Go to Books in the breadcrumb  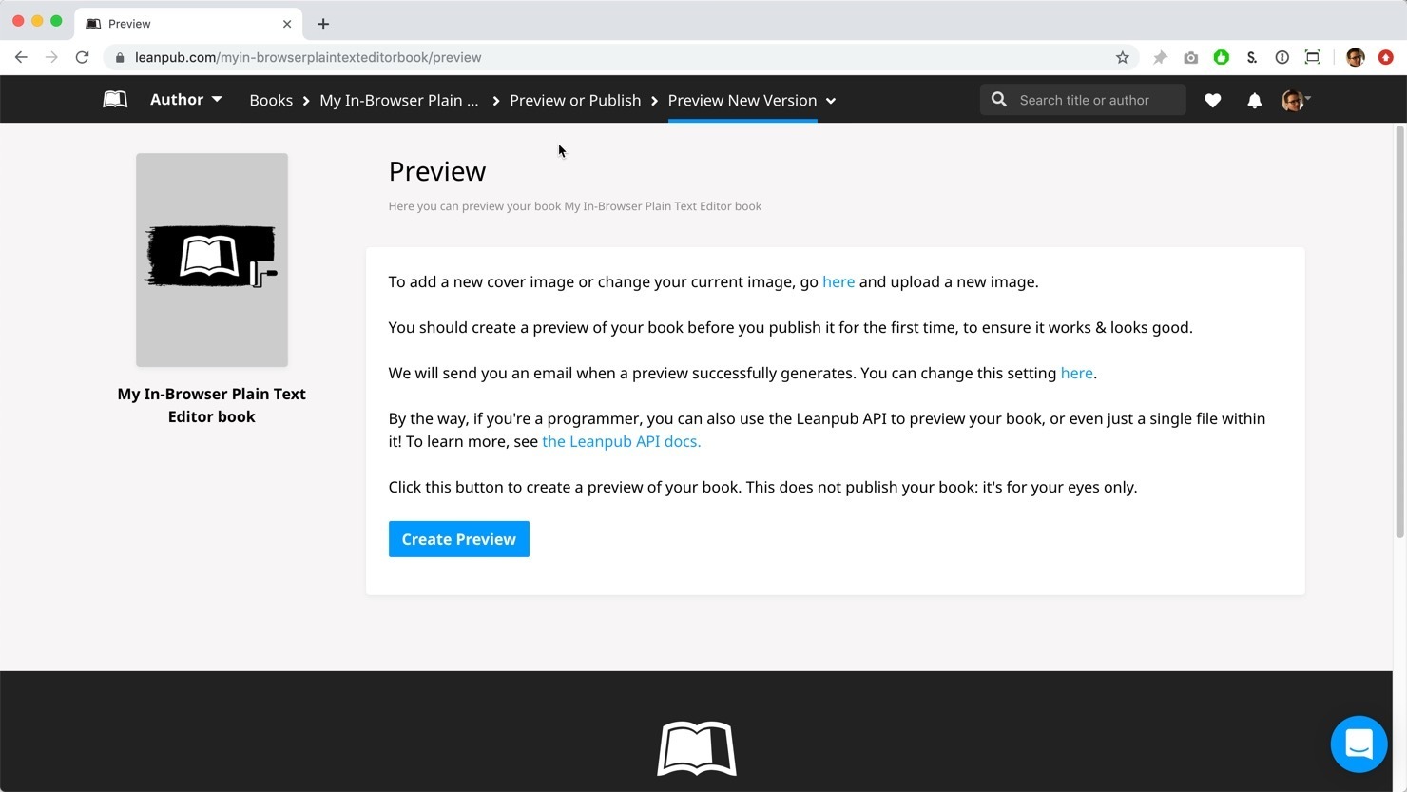coord(271,100)
